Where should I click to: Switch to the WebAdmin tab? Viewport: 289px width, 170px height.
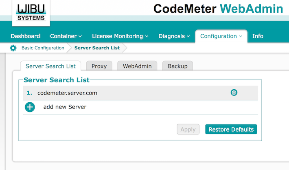(x=137, y=66)
